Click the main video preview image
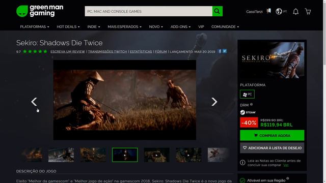 pyautogui.click(x=124, y=100)
